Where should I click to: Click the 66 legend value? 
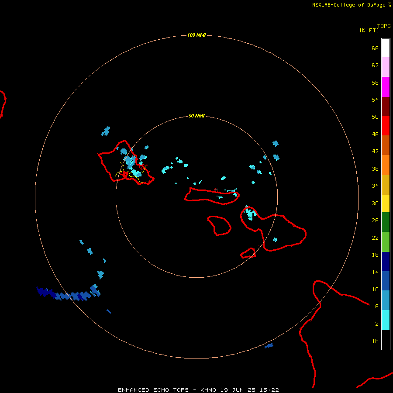[x=375, y=48]
